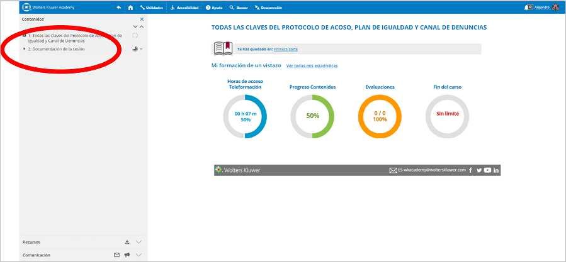
Task: Click the Recursos section label
Action: (x=31, y=242)
